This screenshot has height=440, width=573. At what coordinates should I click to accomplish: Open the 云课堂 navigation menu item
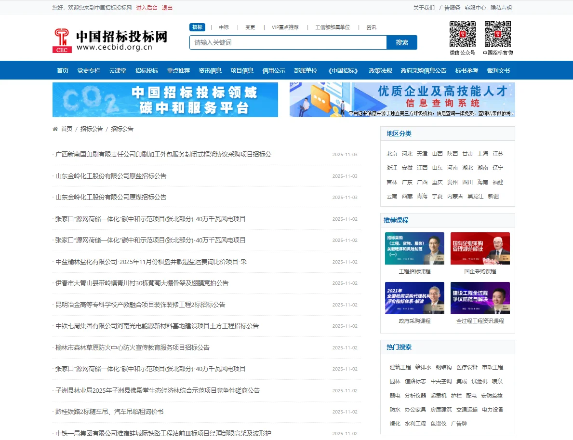117,70
